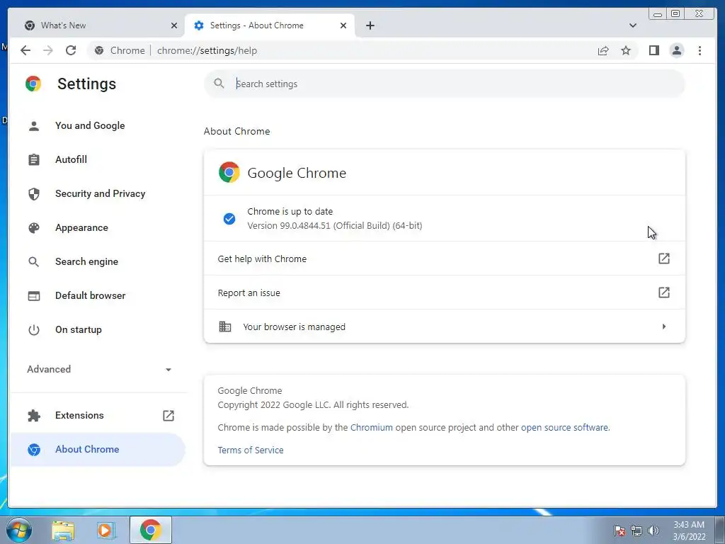Open Chrome's three-dot menu
725x544 pixels.
pos(700,50)
